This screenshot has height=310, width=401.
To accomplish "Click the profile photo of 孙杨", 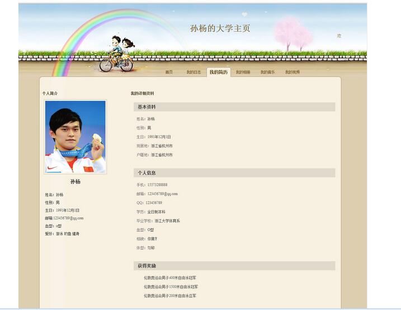I will pos(75,137).
